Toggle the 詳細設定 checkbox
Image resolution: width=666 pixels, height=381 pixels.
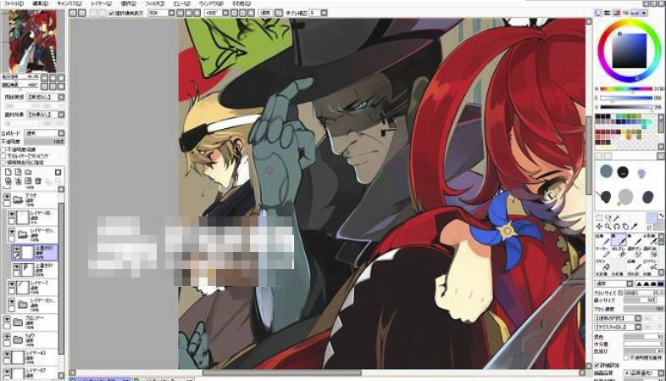(597, 365)
